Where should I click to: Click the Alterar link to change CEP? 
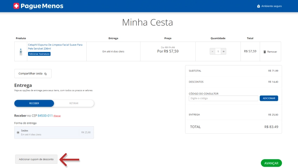[57, 116]
